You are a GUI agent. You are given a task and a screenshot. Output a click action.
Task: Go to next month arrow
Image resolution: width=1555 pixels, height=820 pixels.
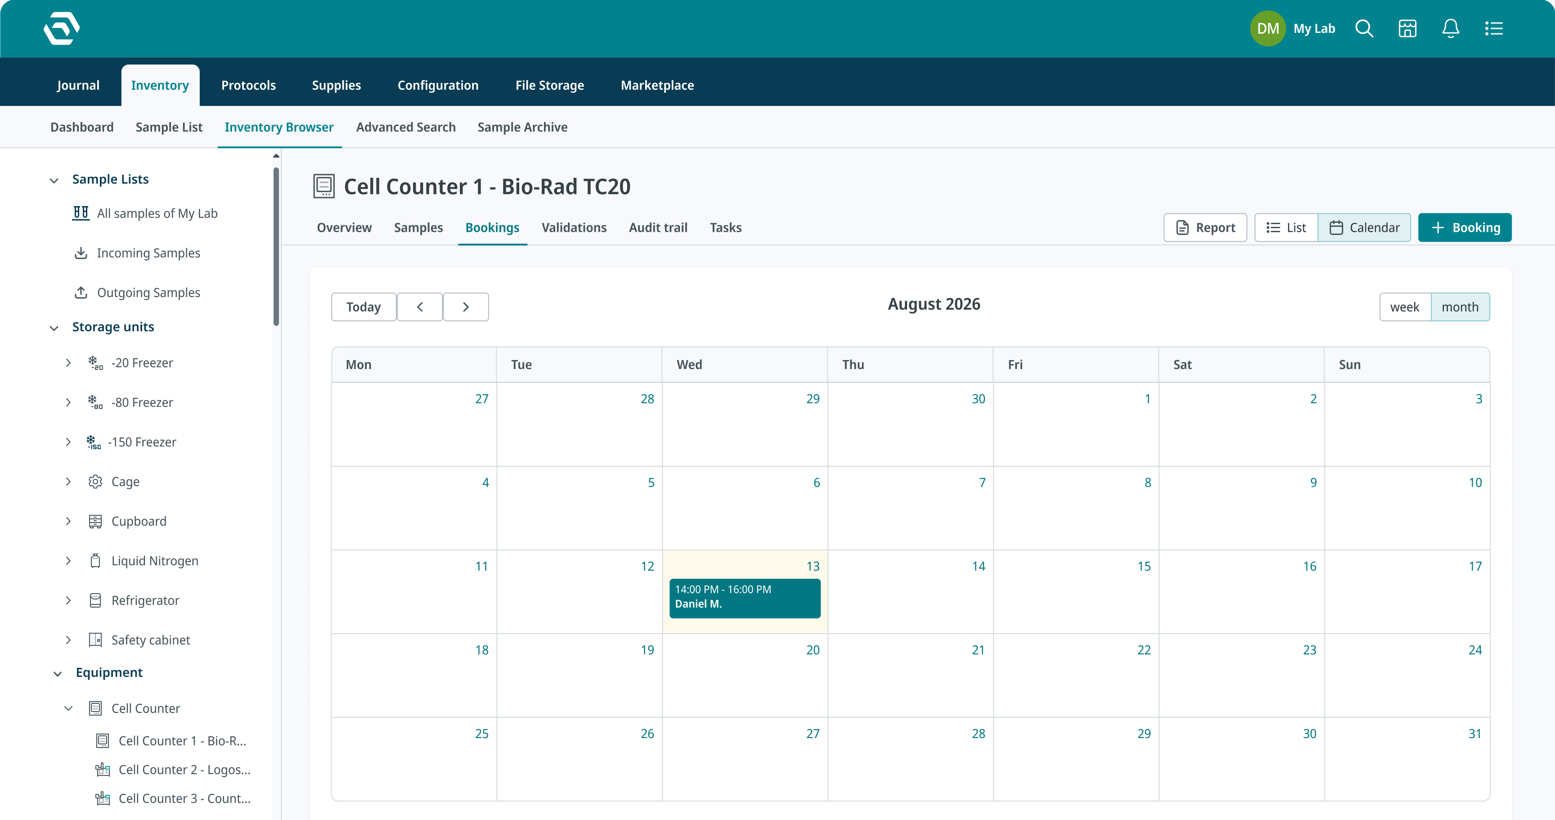pyautogui.click(x=465, y=307)
